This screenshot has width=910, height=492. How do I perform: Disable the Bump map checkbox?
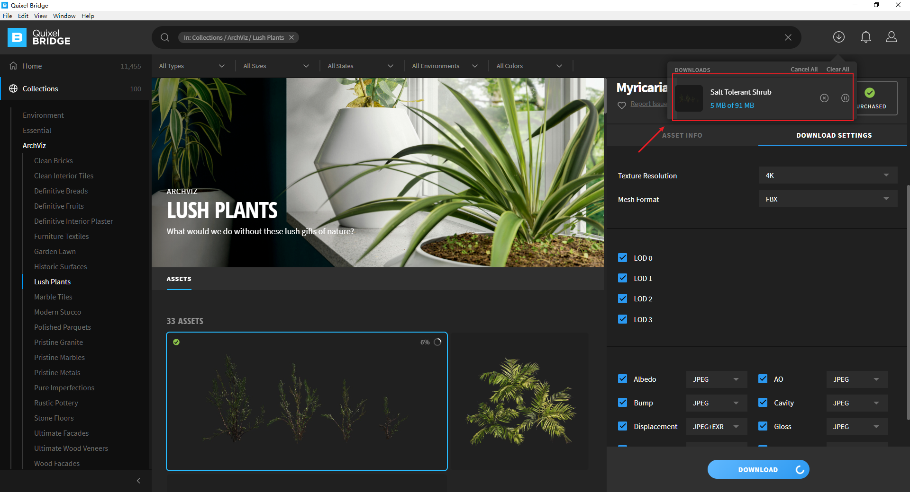pyautogui.click(x=623, y=403)
